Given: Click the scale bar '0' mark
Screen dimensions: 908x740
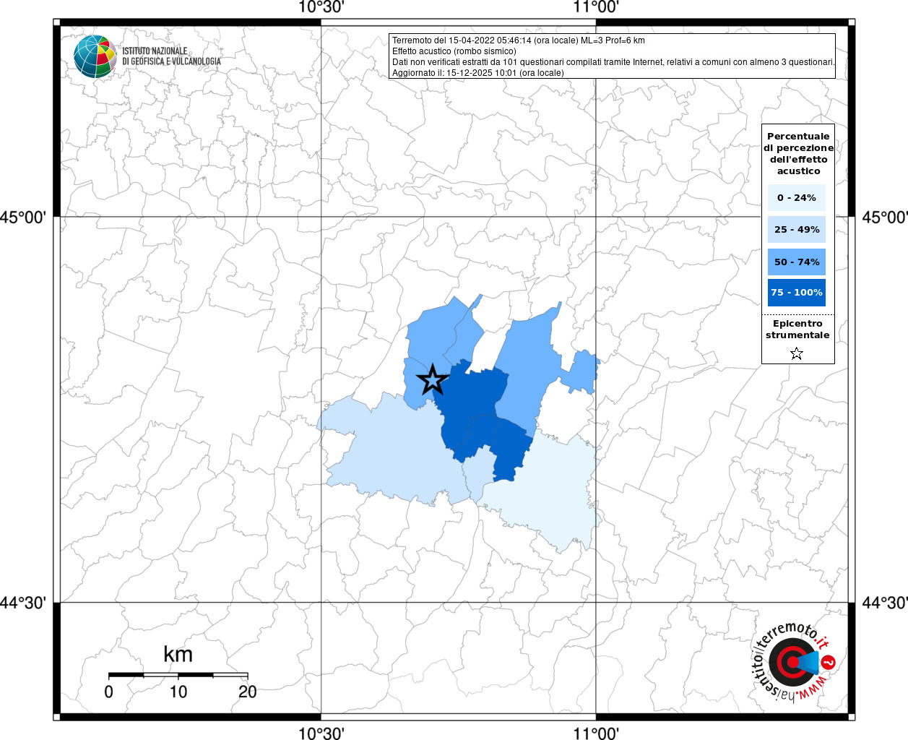Looking at the screenshot, I should pyautogui.click(x=108, y=692).
